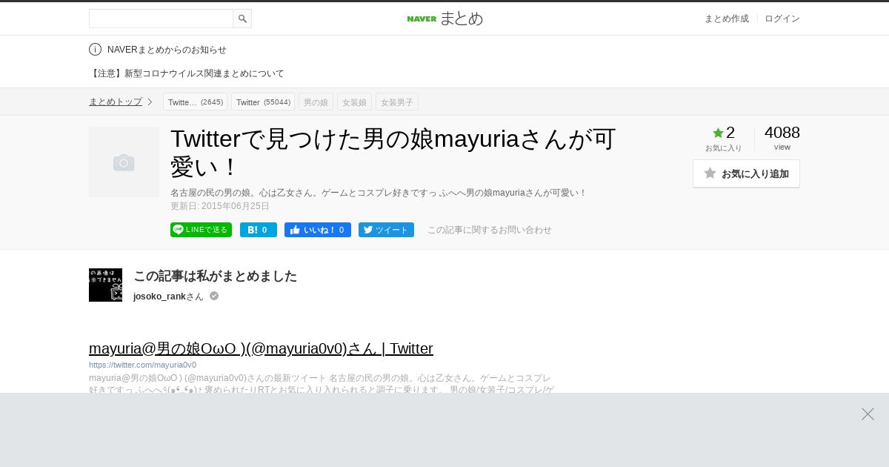Open まとめ作成 link

[x=726, y=19]
